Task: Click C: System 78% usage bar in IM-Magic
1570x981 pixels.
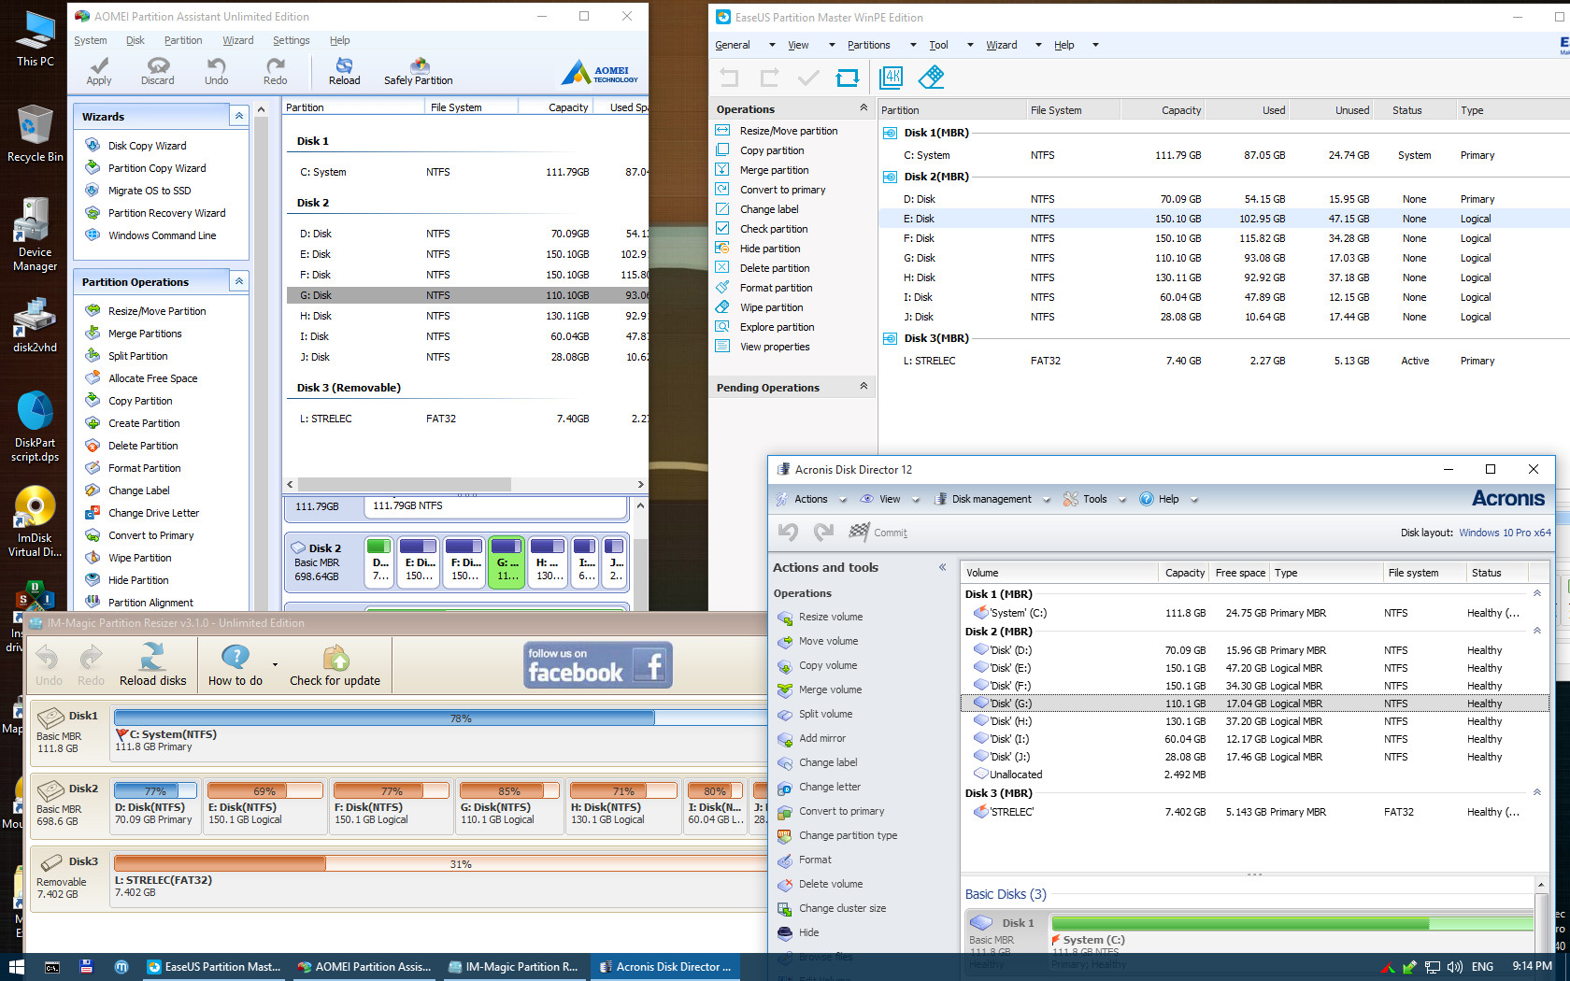Action: tap(441, 718)
